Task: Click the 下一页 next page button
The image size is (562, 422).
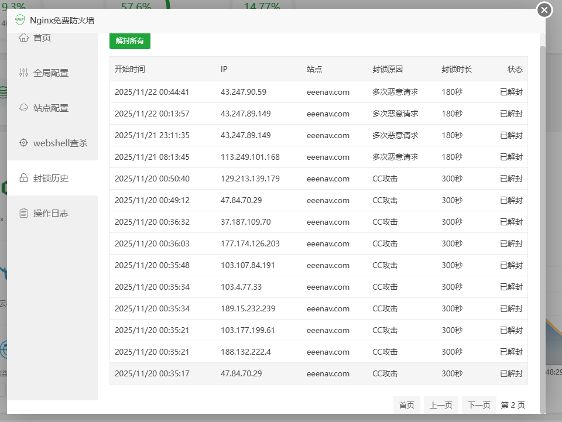Action: click(479, 405)
